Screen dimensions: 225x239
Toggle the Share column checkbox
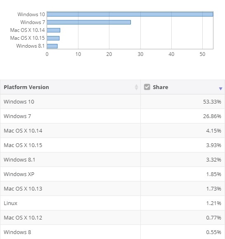147,87
